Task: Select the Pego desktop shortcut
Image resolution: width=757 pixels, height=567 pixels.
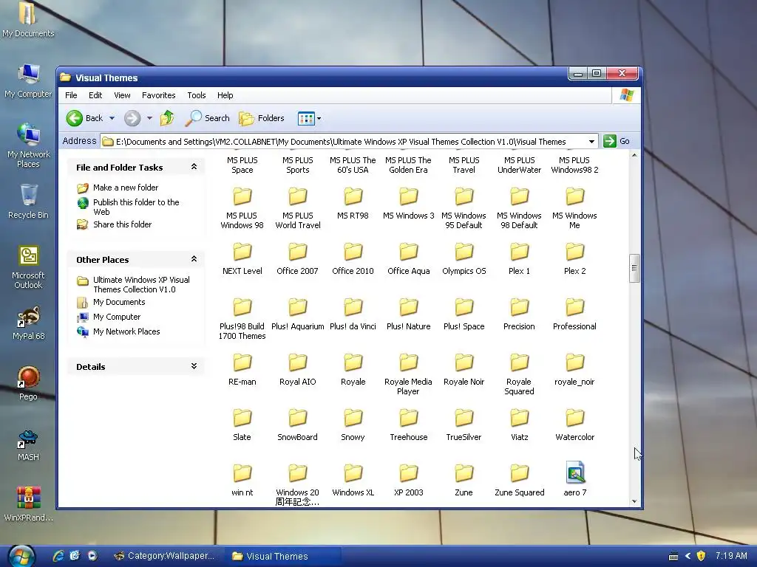Action: pos(29,383)
